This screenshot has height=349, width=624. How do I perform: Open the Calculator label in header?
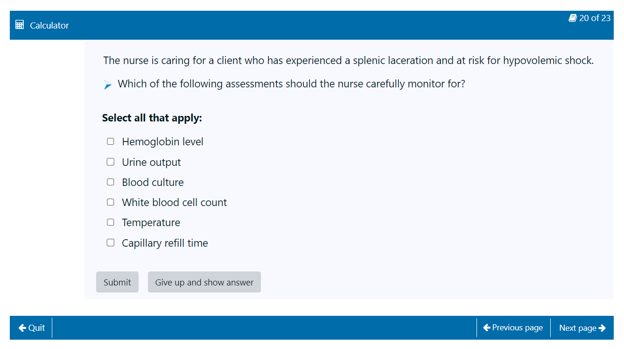click(49, 26)
